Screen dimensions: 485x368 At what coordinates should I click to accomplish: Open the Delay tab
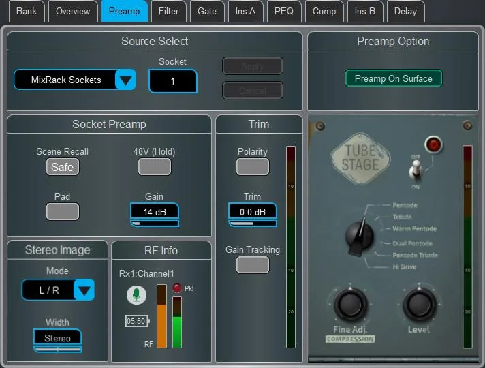tap(405, 11)
